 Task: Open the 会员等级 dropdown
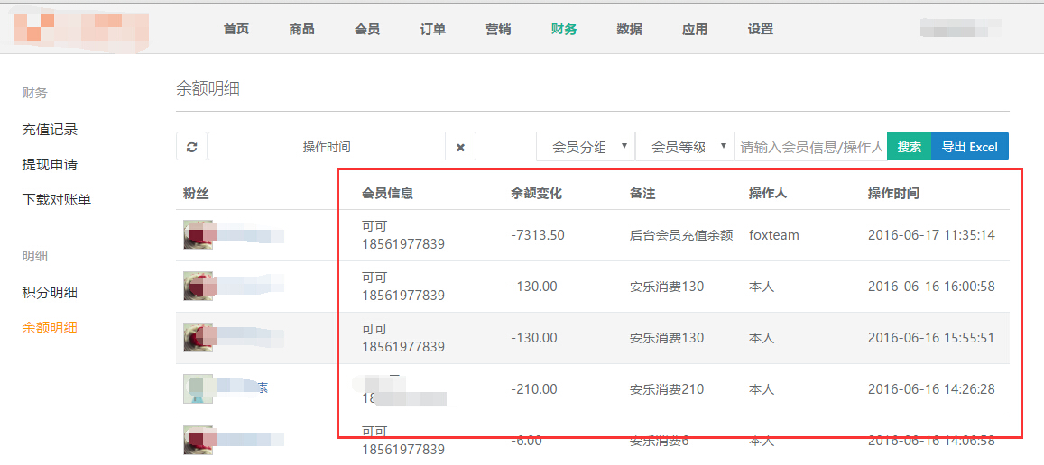[x=685, y=146]
